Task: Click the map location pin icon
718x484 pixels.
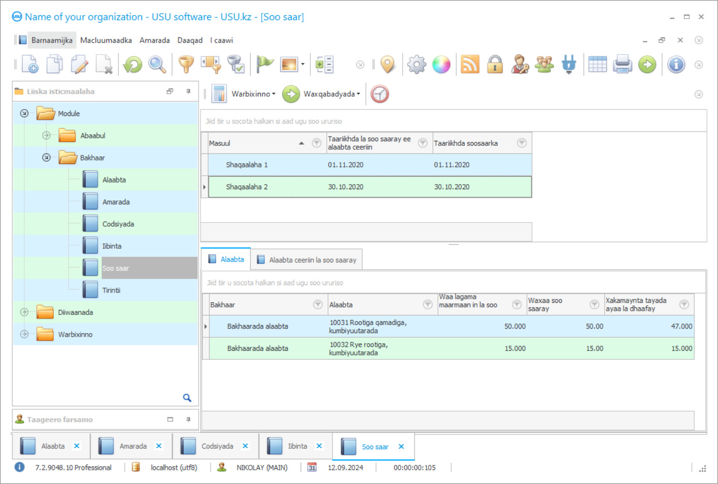Action: (388, 65)
